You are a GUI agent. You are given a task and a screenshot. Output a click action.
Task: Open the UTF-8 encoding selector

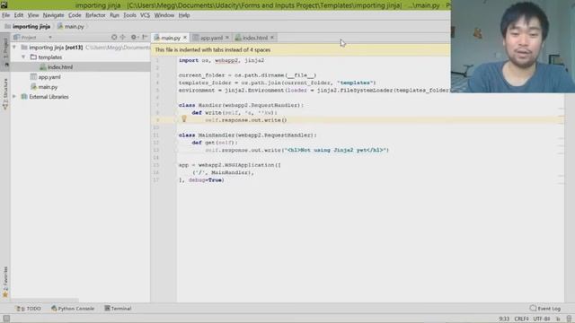coord(542,319)
